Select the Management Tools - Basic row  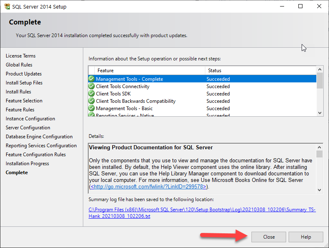[202, 108]
